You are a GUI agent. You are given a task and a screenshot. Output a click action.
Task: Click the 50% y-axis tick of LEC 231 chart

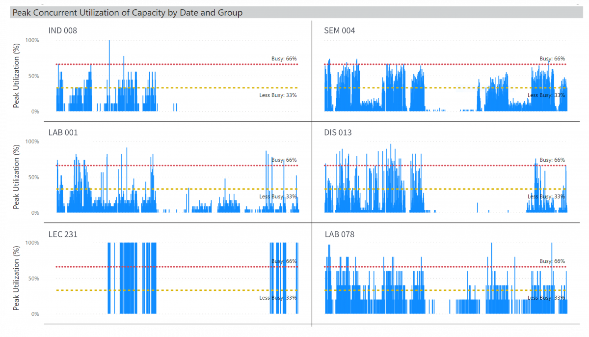tap(33, 279)
